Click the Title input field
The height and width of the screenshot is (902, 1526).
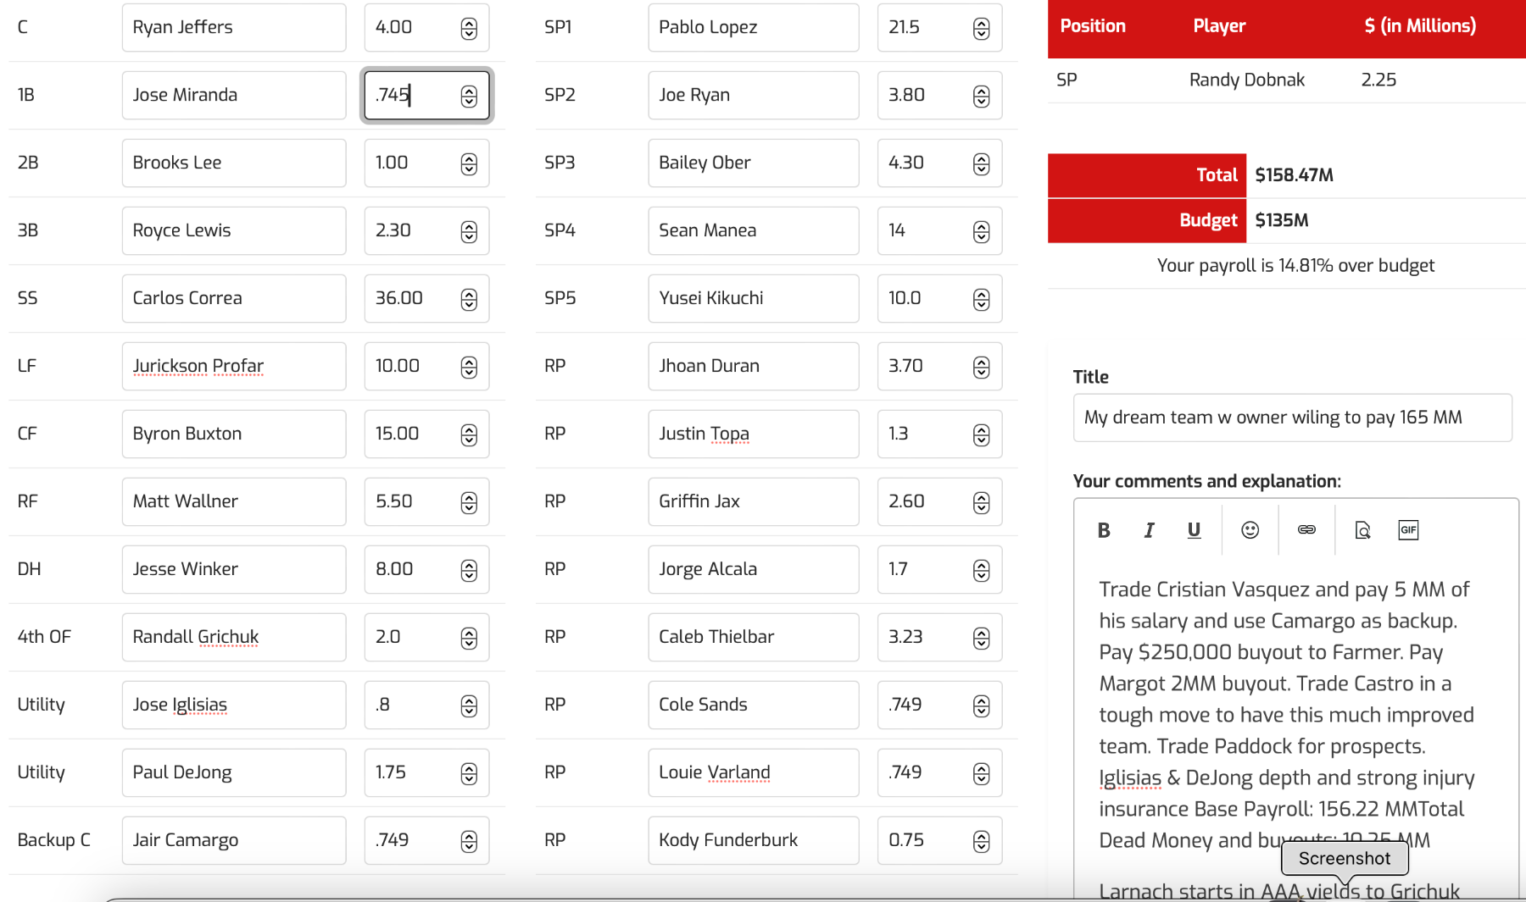[x=1291, y=418]
